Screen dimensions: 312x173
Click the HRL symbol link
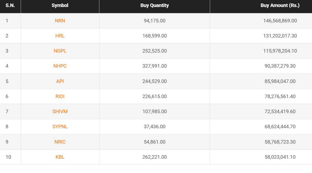(60, 36)
